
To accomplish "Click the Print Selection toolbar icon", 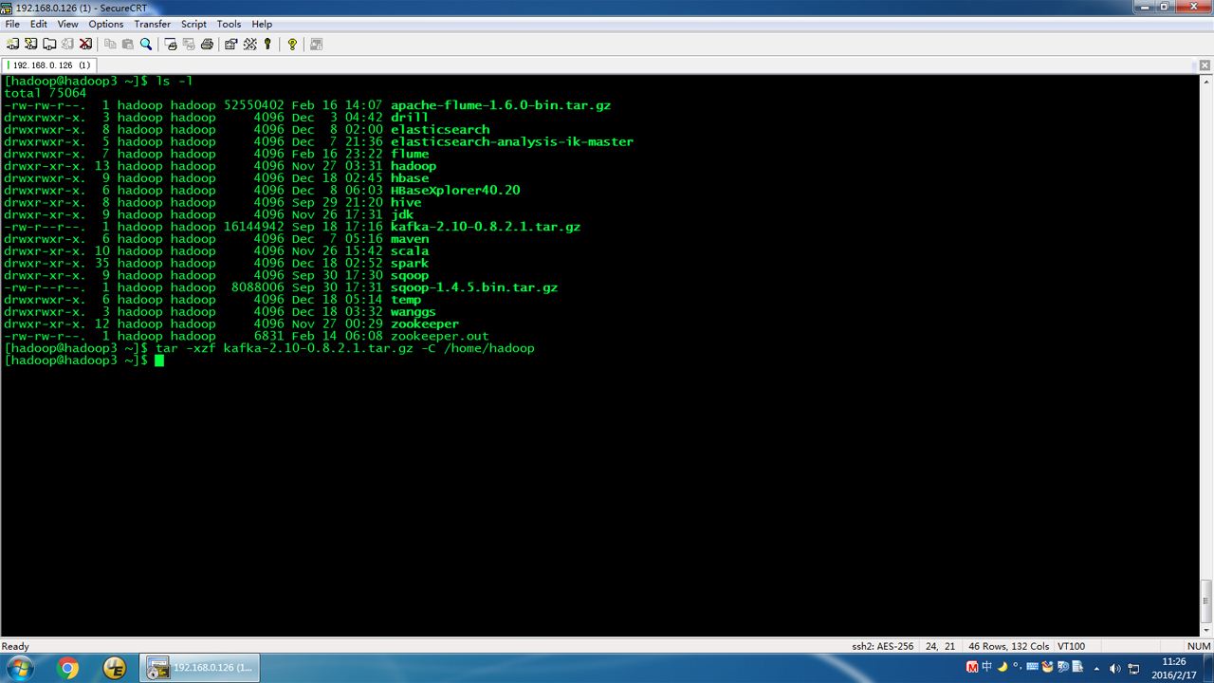I will pos(189,44).
